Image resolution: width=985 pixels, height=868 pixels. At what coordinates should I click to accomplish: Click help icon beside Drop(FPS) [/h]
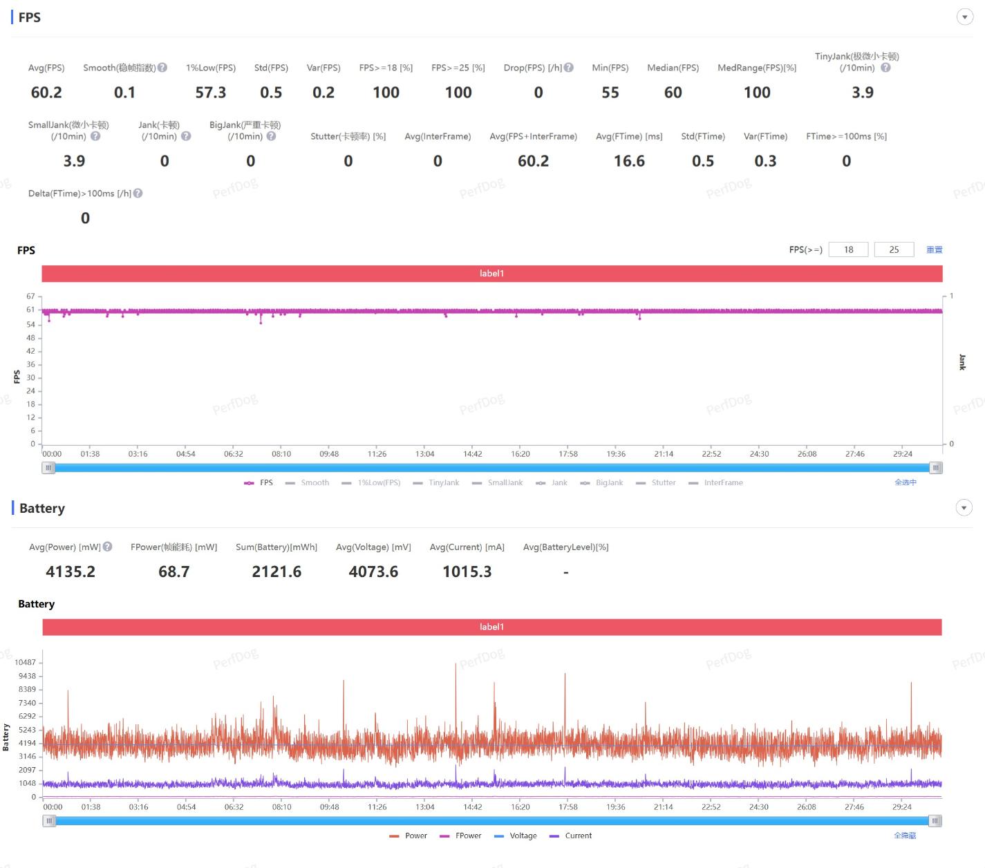[x=568, y=68]
